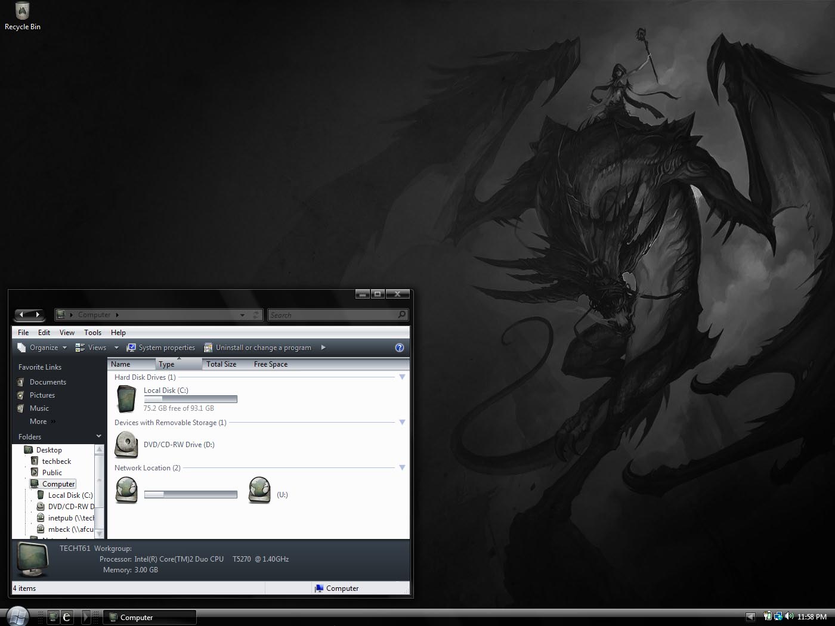
Task: Open the File menu
Action: click(x=23, y=333)
